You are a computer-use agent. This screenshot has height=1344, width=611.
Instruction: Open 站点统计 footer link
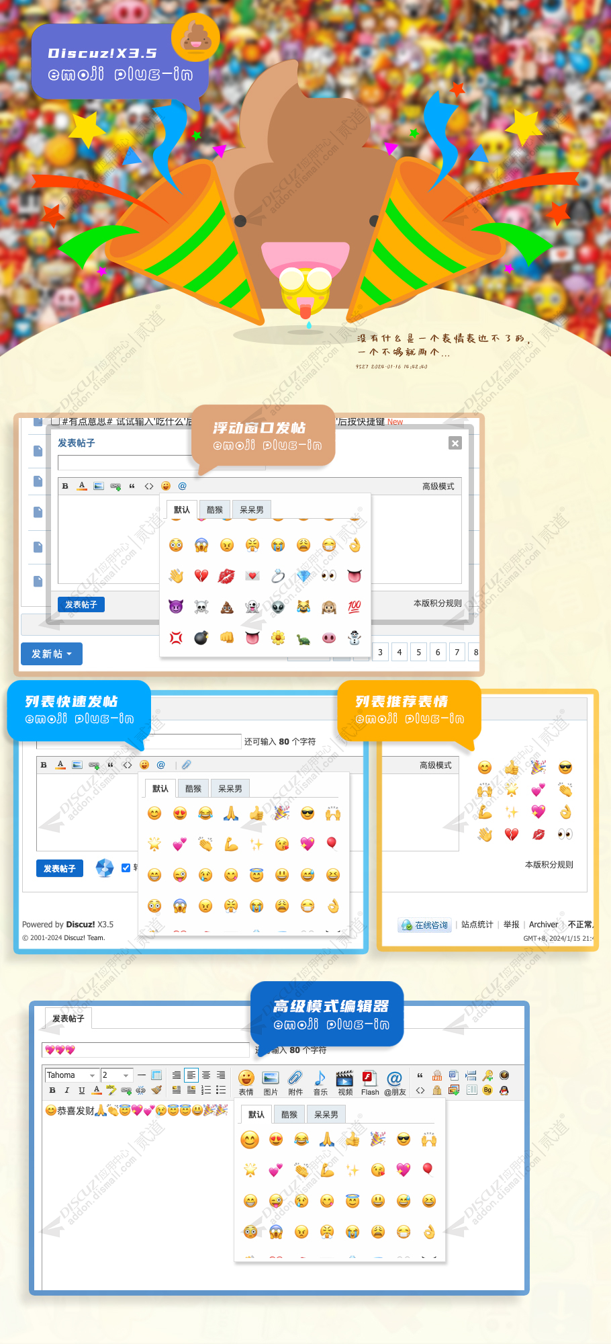477,925
